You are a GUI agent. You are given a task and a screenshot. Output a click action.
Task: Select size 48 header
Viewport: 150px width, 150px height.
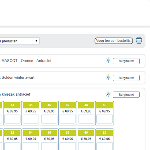(x=86, y=105)
